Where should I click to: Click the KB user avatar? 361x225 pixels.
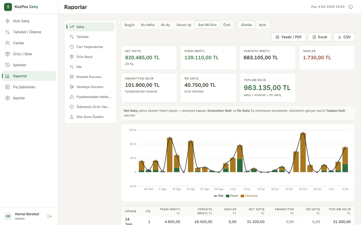tap(8, 216)
